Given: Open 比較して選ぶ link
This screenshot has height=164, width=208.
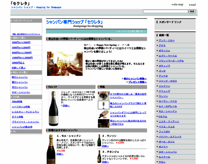Looking at the screenshot, I should click(19, 68).
